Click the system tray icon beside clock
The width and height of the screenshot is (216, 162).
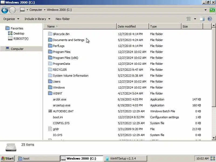[x=212, y=158]
